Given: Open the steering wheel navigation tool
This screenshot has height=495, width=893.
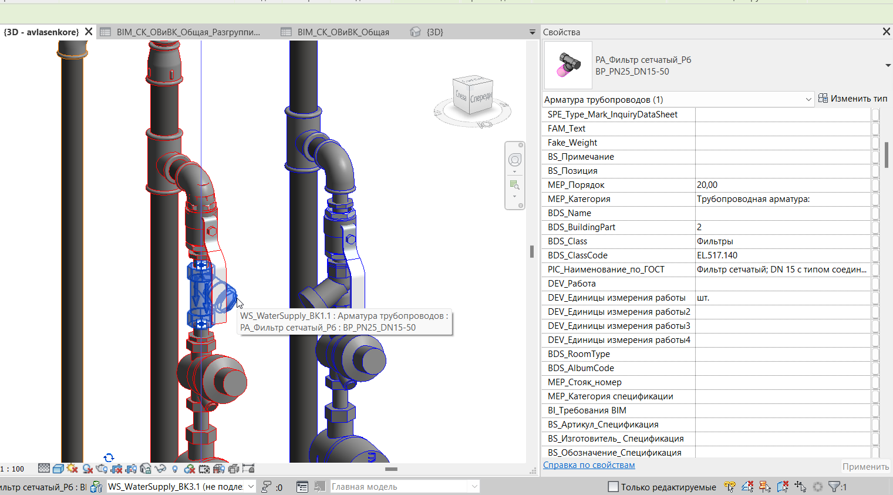Looking at the screenshot, I should coord(515,160).
